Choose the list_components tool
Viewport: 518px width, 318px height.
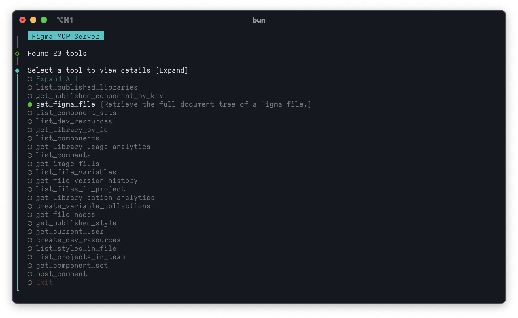(68, 138)
